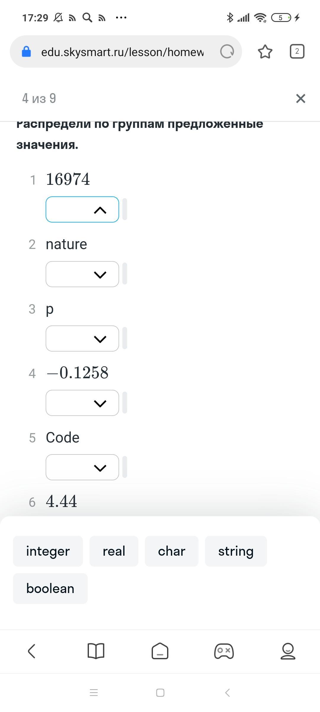The width and height of the screenshot is (320, 712).
Task: Open the games controller icon
Action: click(224, 651)
